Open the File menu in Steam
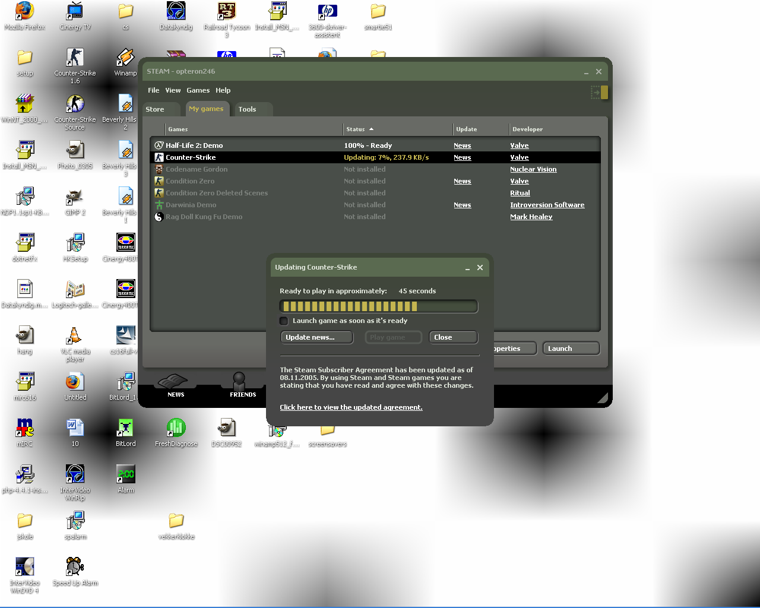Screen dimensions: 760x608 point(154,90)
